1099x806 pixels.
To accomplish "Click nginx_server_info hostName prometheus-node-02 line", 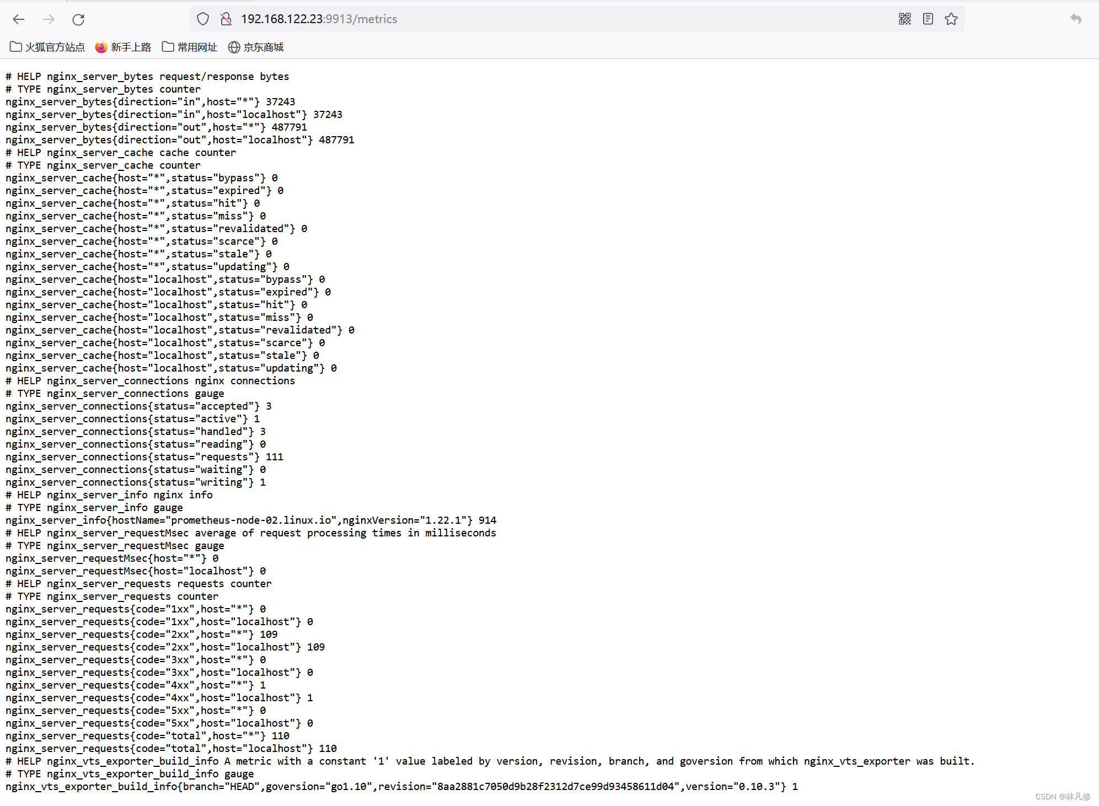I will pyautogui.click(x=251, y=520).
